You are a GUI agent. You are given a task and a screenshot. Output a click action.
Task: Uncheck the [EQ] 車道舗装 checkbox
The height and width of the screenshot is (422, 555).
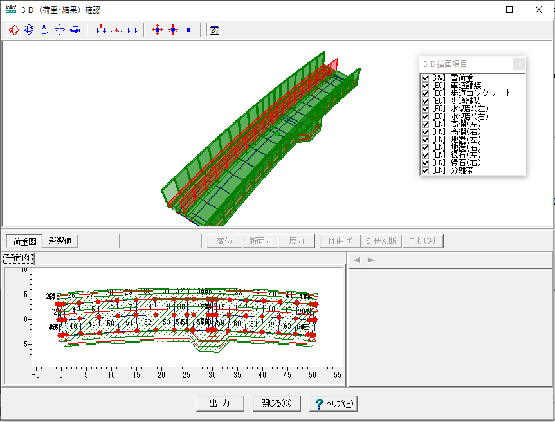coord(426,86)
